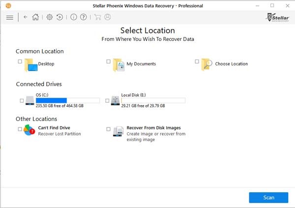Screen dimensions: 295x208
Task: Maximize the window
Action: [272, 5]
